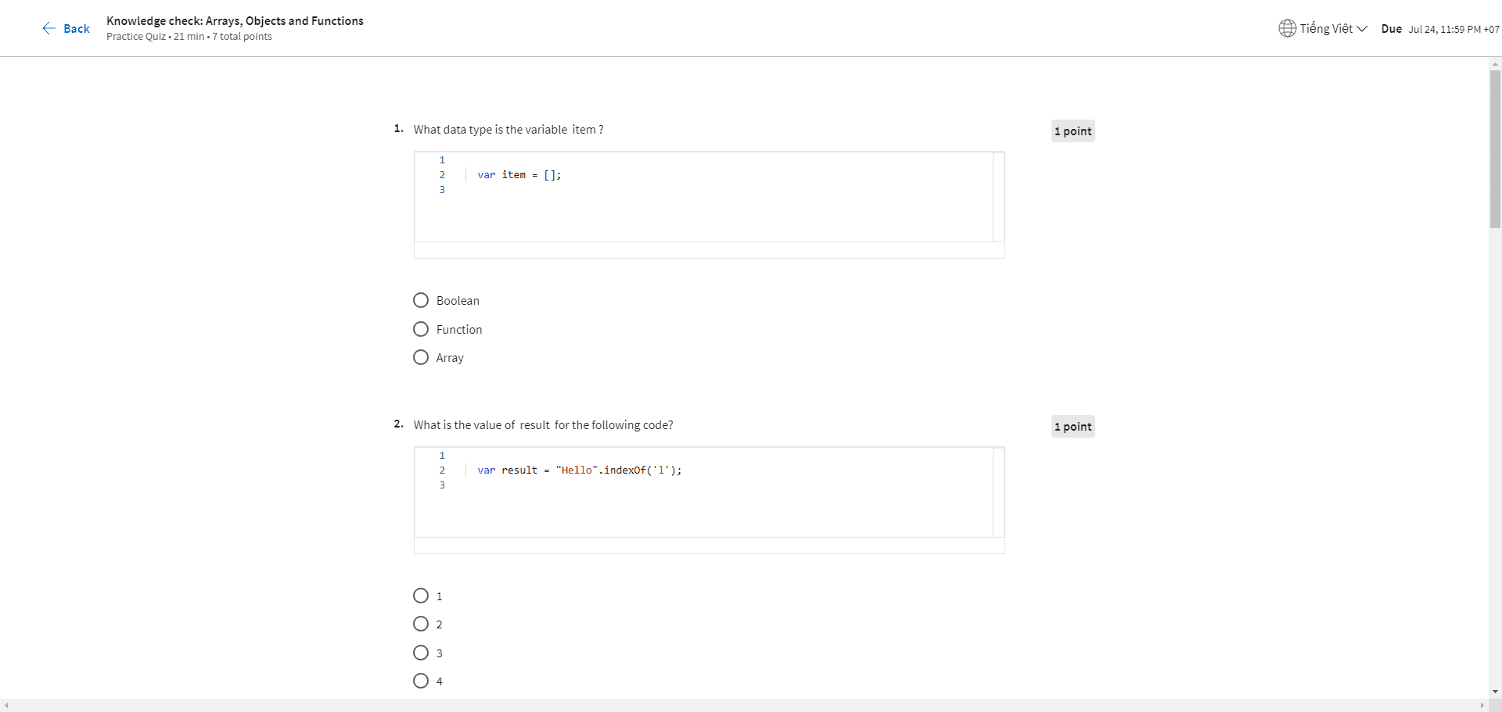Click the horizontal scroll left arrow
The height and width of the screenshot is (712, 1502).
coord(6,705)
